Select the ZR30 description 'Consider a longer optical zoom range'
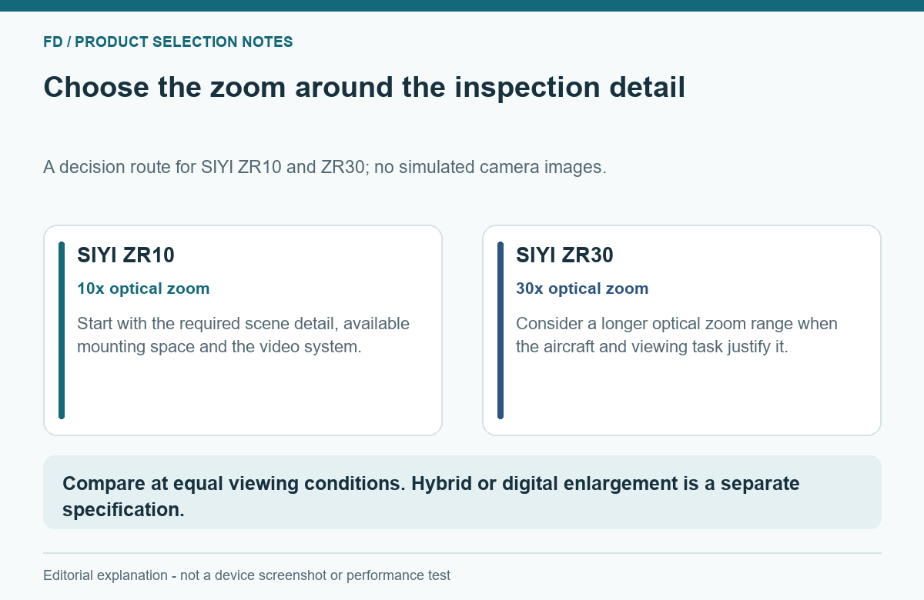924x600 pixels. [677, 335]
